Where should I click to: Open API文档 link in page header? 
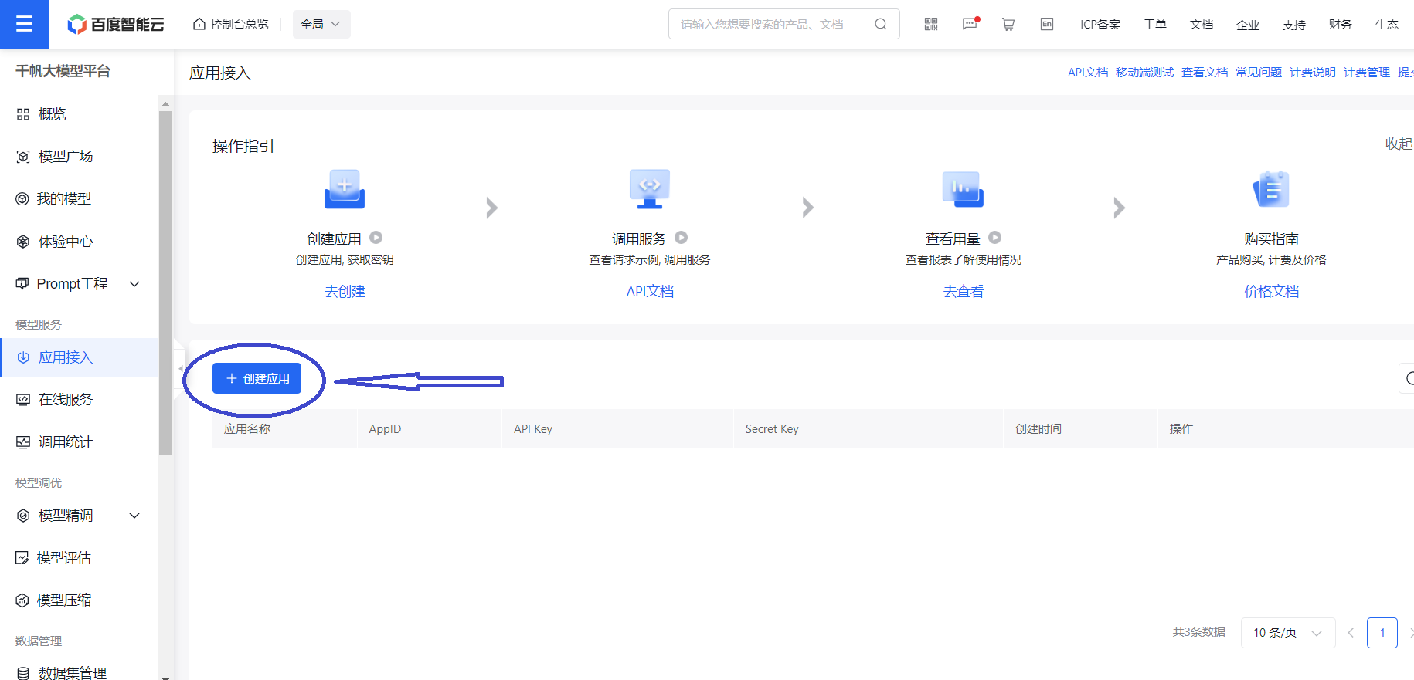[x=1088, y=73]
